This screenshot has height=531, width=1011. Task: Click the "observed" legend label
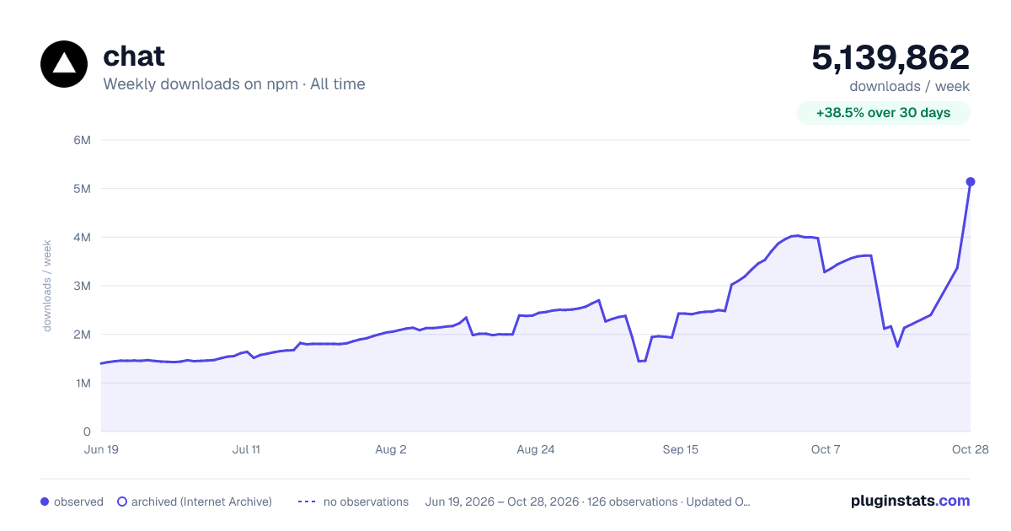(x=78, y=501)
